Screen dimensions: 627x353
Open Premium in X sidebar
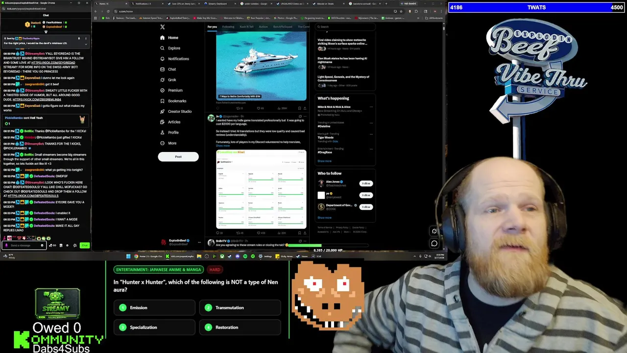pos(171,90)
